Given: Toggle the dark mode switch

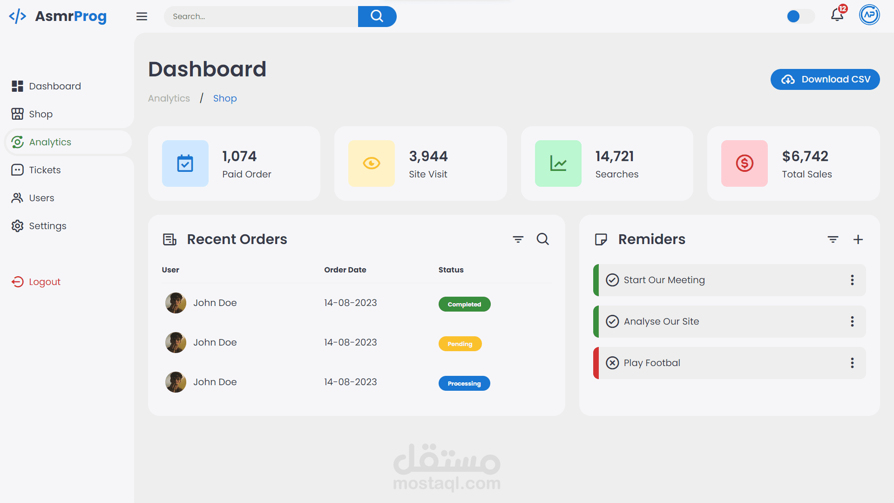Looking at the screenshot, I should tap(800, 16).
